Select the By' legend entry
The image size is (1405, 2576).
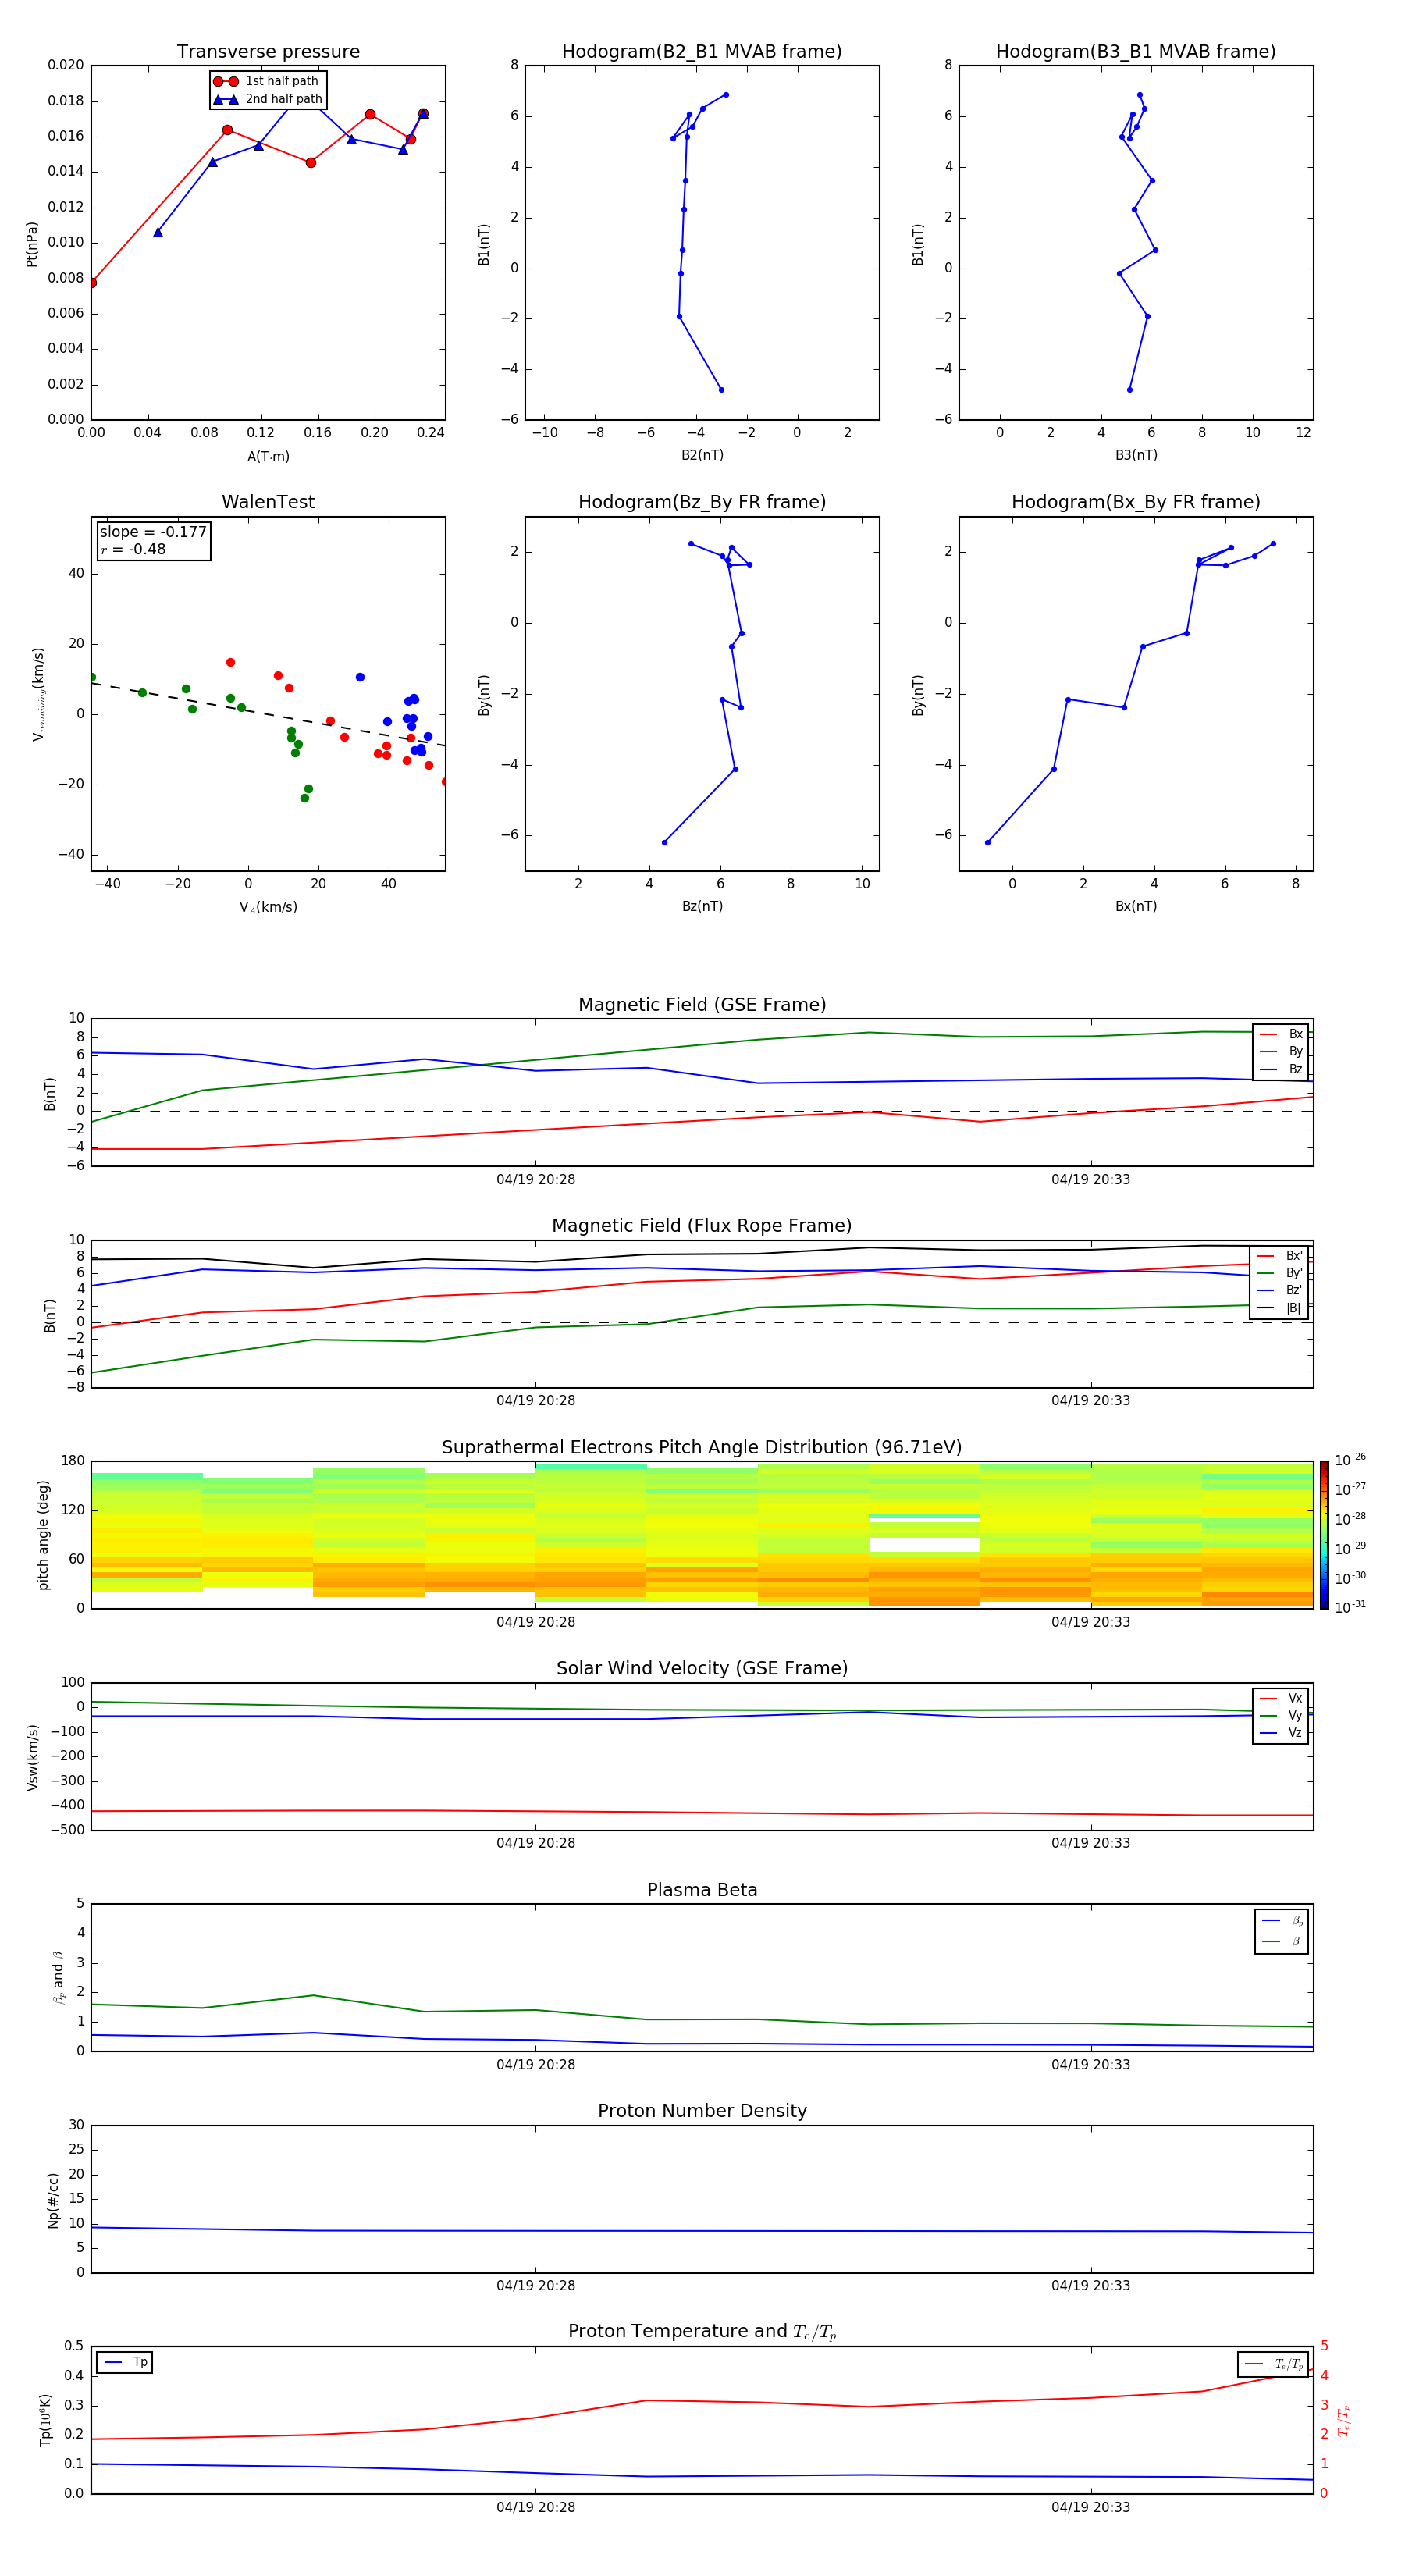coord(1280,1273)
